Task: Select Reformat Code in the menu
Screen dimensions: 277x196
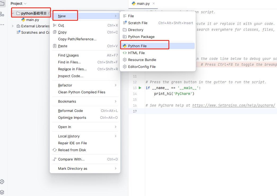Action: (x=85, y=111)
